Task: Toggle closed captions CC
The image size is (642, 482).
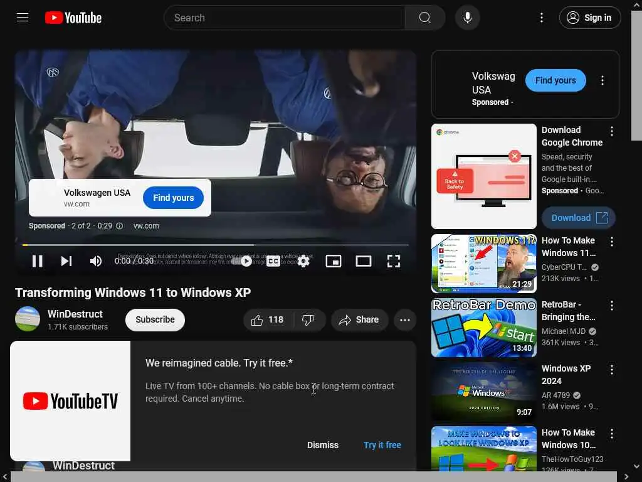Action: click(273, 261)
